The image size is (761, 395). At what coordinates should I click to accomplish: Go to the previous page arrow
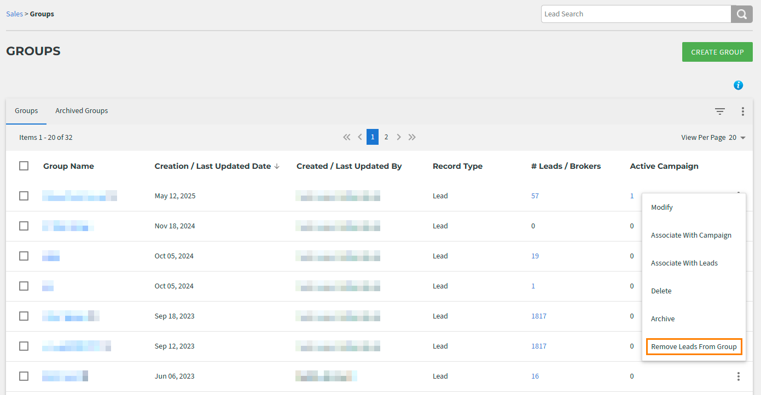(360, 137)
